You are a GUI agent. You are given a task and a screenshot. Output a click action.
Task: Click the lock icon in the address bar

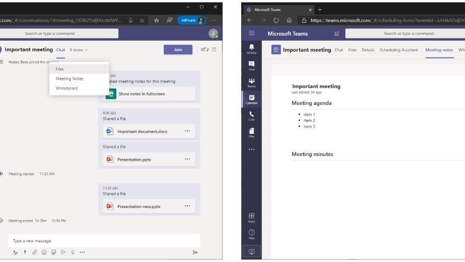tap(304, 20)
